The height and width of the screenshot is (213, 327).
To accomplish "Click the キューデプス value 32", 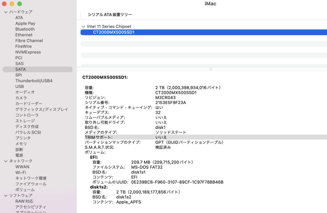I will [x=158, y=112].
